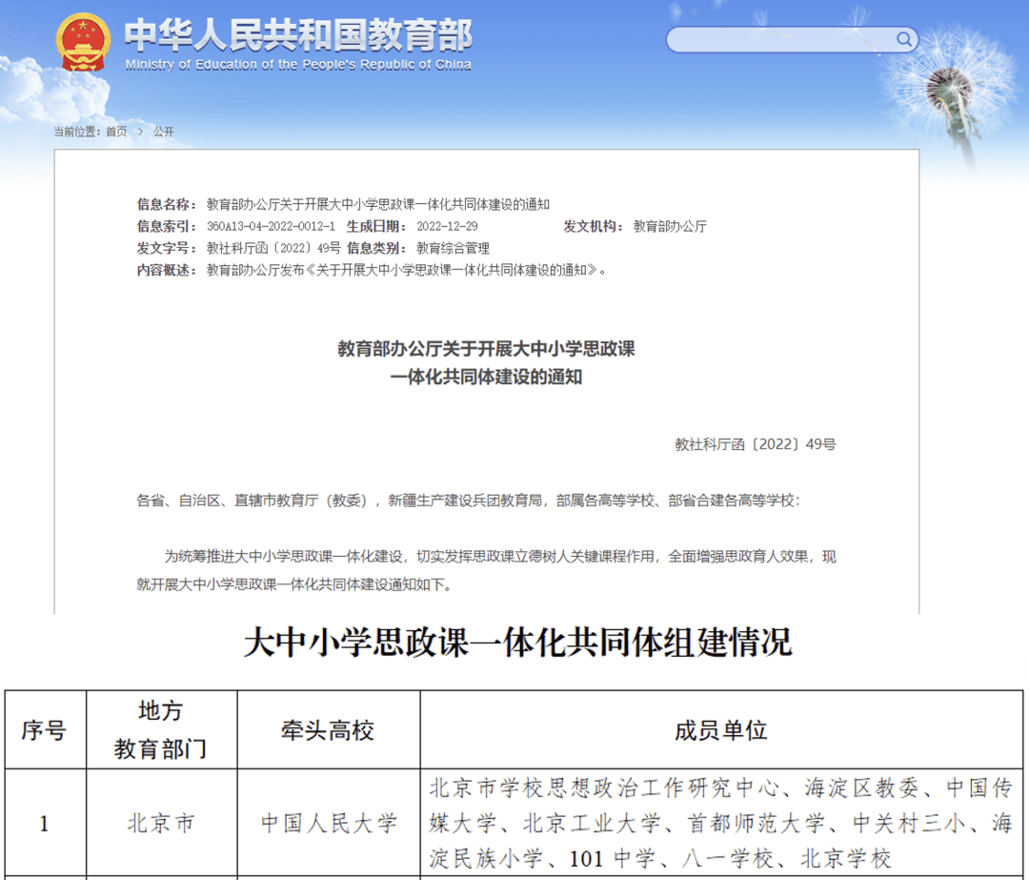
Task: Click the table title 大中小学思政课一体化共同体组建情况
Action: [x=517, y=643]
